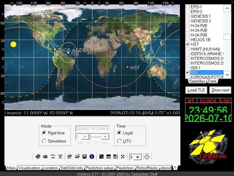This screenshot has height=176, width=234.
Task: Click the THOR AGENA yellow star marker
Action: point(55,49)
